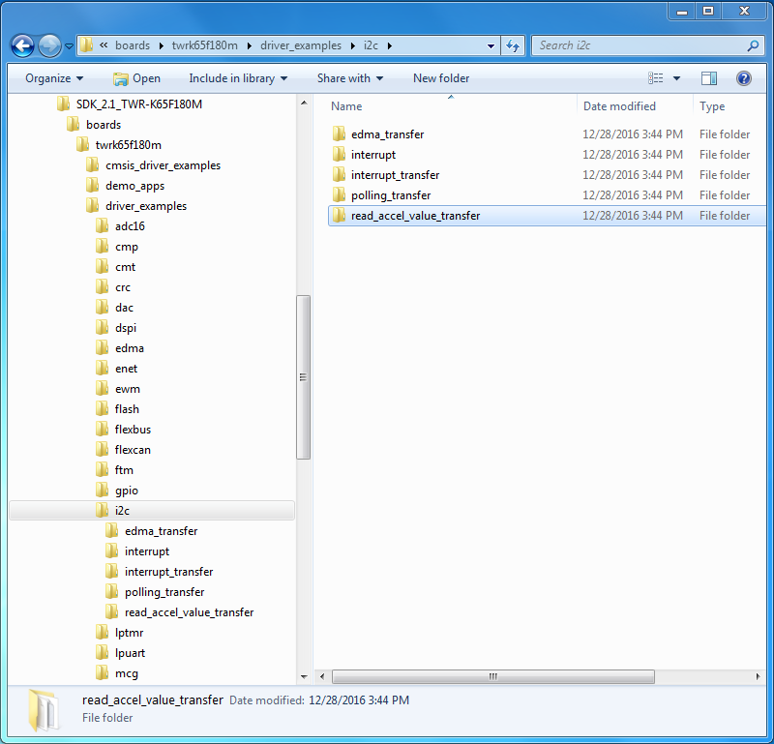This screenshot has height=744, width=774.
Task: Click the dac folder icon in tree
Action: pyautogui.click(x=103, y=308)
